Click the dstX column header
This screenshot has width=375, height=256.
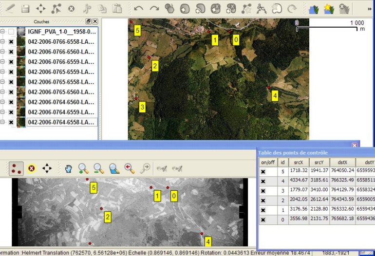(343, 162)
